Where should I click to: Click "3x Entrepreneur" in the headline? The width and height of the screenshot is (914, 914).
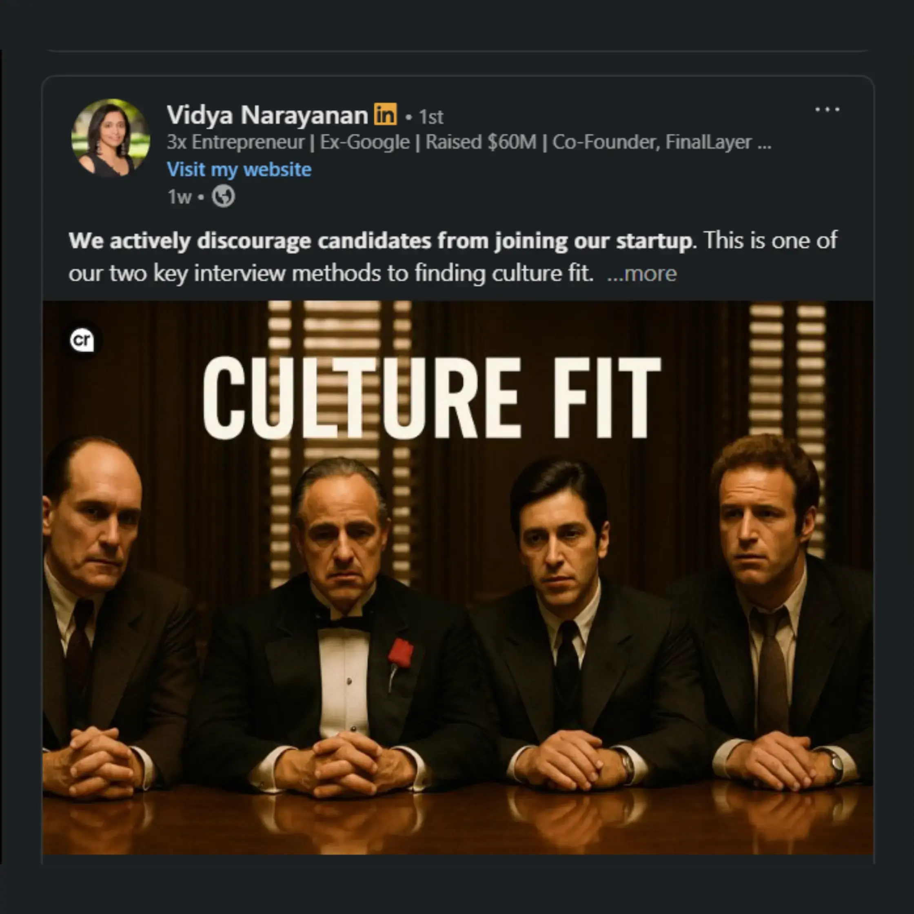tap(235, 142)
